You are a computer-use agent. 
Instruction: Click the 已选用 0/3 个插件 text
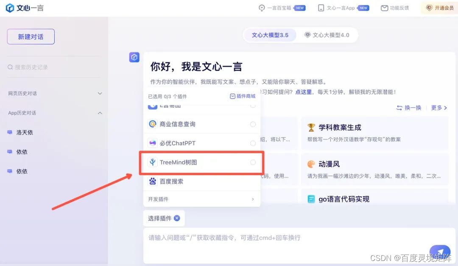(168, 96)
